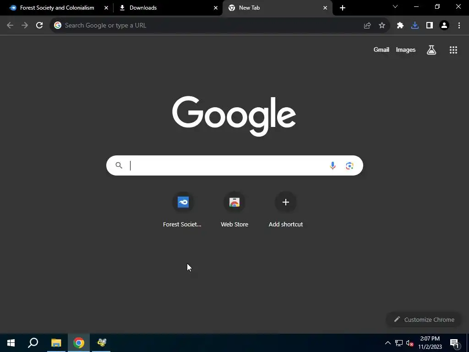Image resolution: width=469 pixels, height=352 pixels.
Task: Share this page icon in address bar
Action: point(367,26)
